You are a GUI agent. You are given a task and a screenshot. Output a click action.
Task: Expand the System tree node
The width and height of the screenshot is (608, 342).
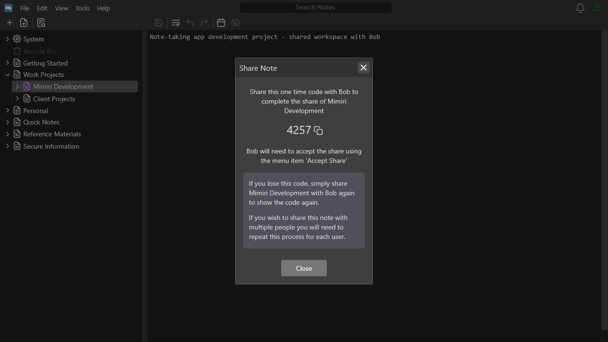coord(8,39)
